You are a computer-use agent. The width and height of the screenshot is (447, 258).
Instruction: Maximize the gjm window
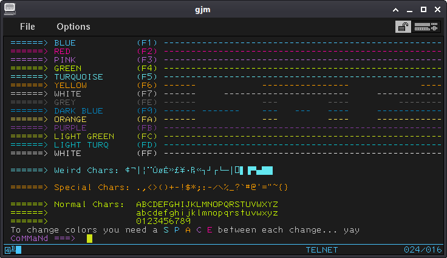424,9
